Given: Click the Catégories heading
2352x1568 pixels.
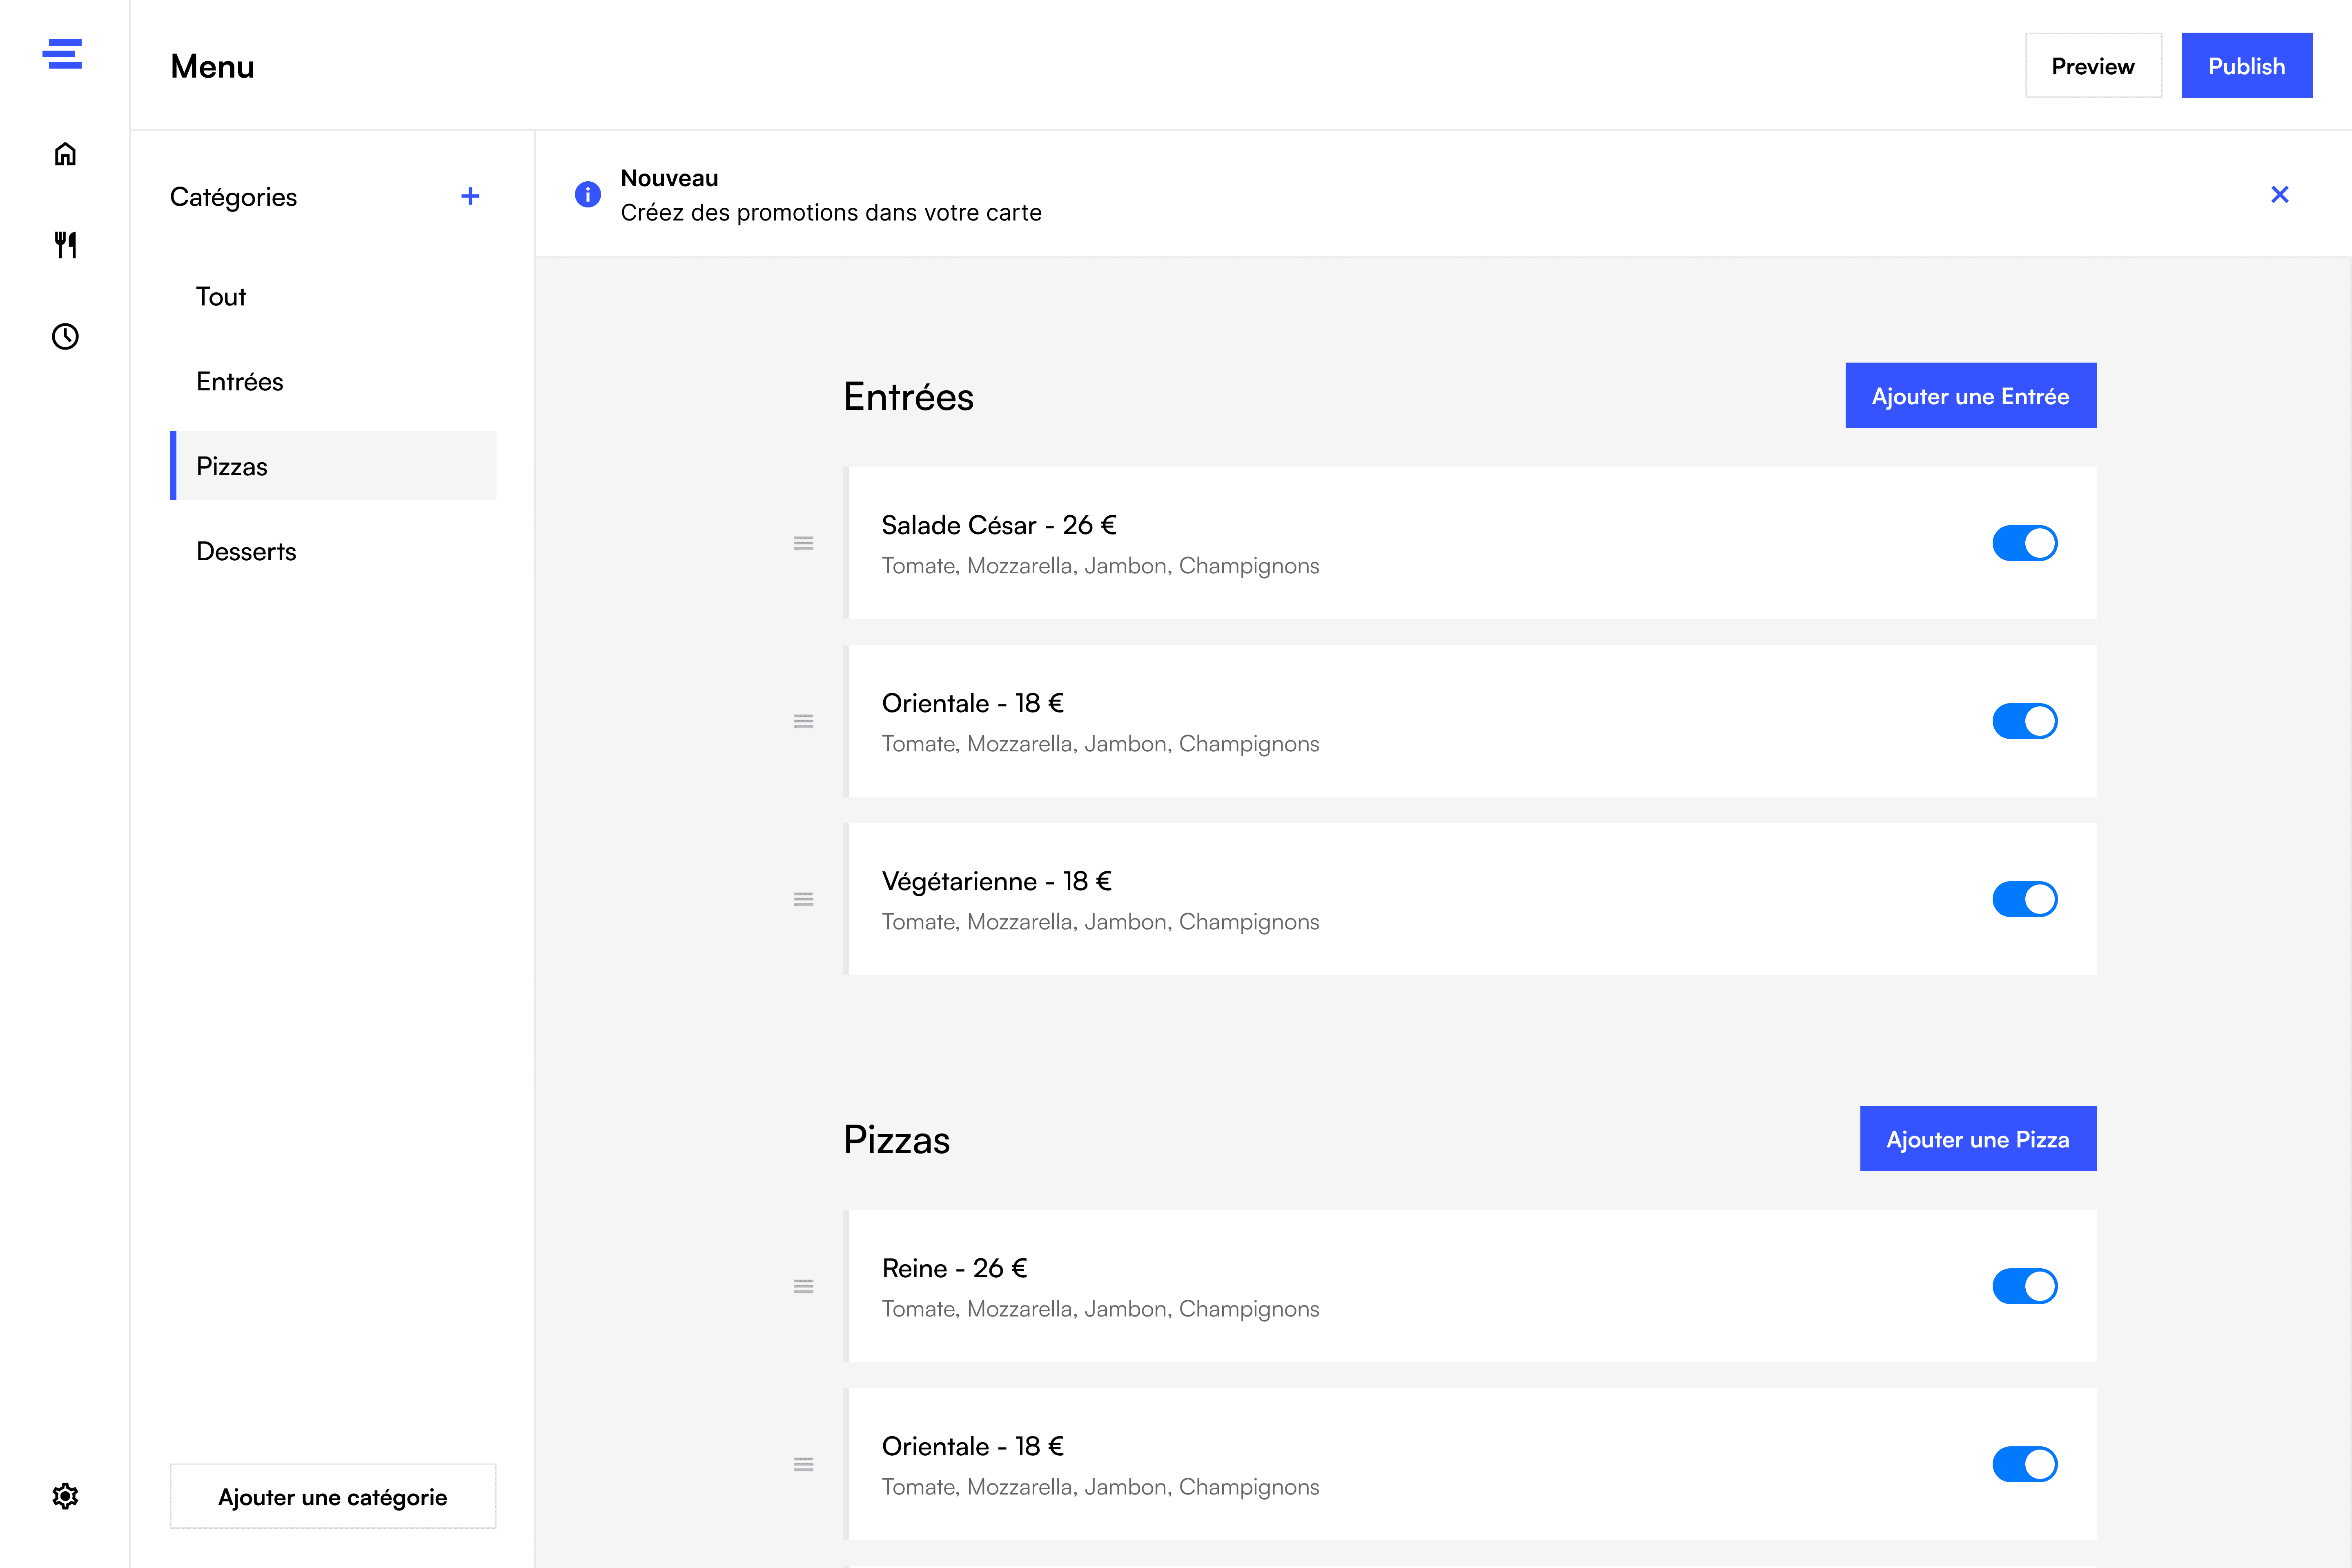Looking at the screenshot, I should coord(233,197).
